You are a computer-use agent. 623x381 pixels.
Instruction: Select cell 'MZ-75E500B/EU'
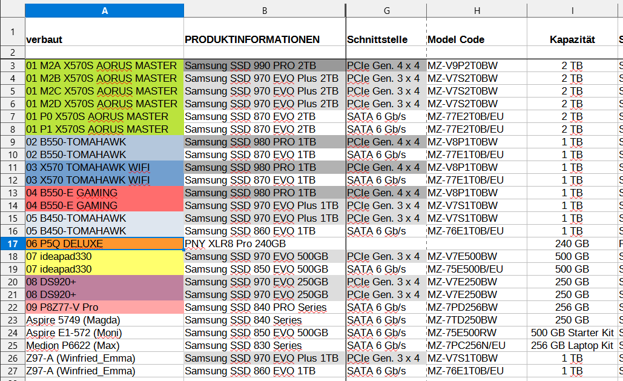click(x=477, y=270)
